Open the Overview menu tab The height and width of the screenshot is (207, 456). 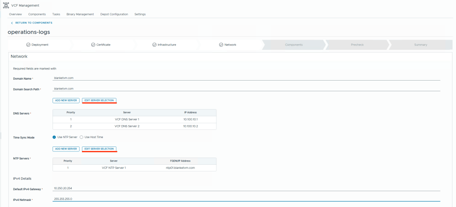point(15,14)
